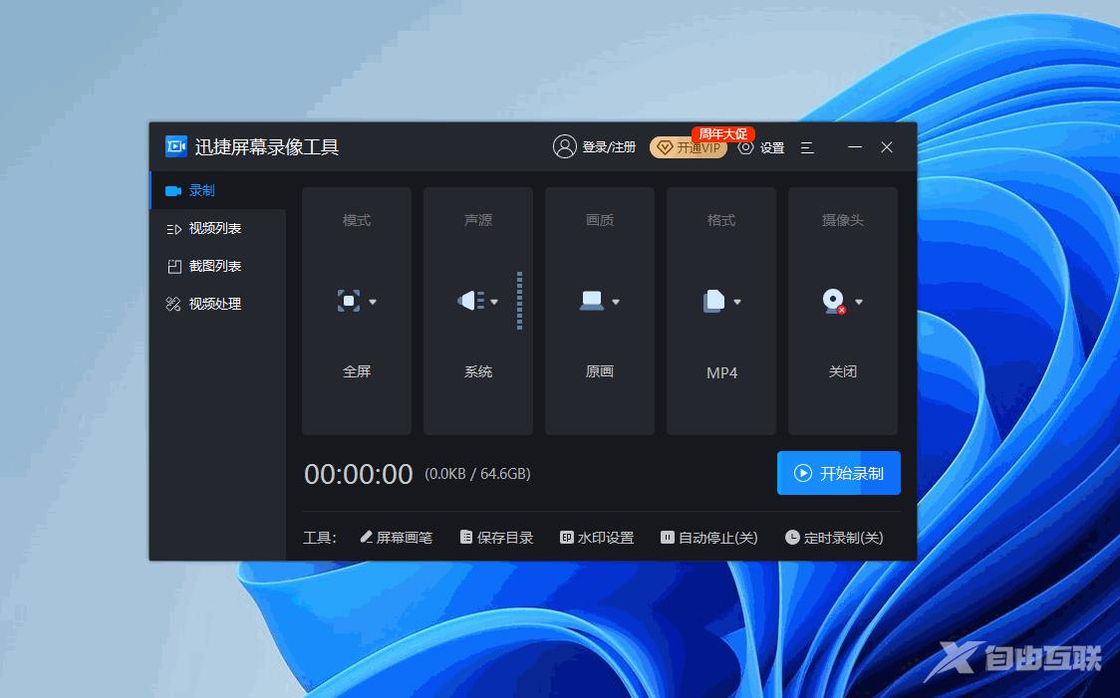This screenshot has width=1120, height=698.
Task: Click the 原画 quality value
Action: point(599,371)
